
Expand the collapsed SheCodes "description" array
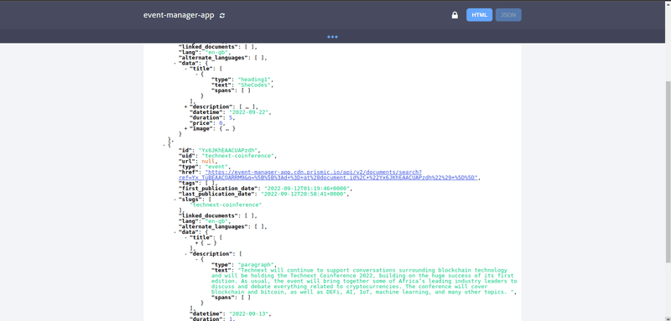tap(185, 106)
